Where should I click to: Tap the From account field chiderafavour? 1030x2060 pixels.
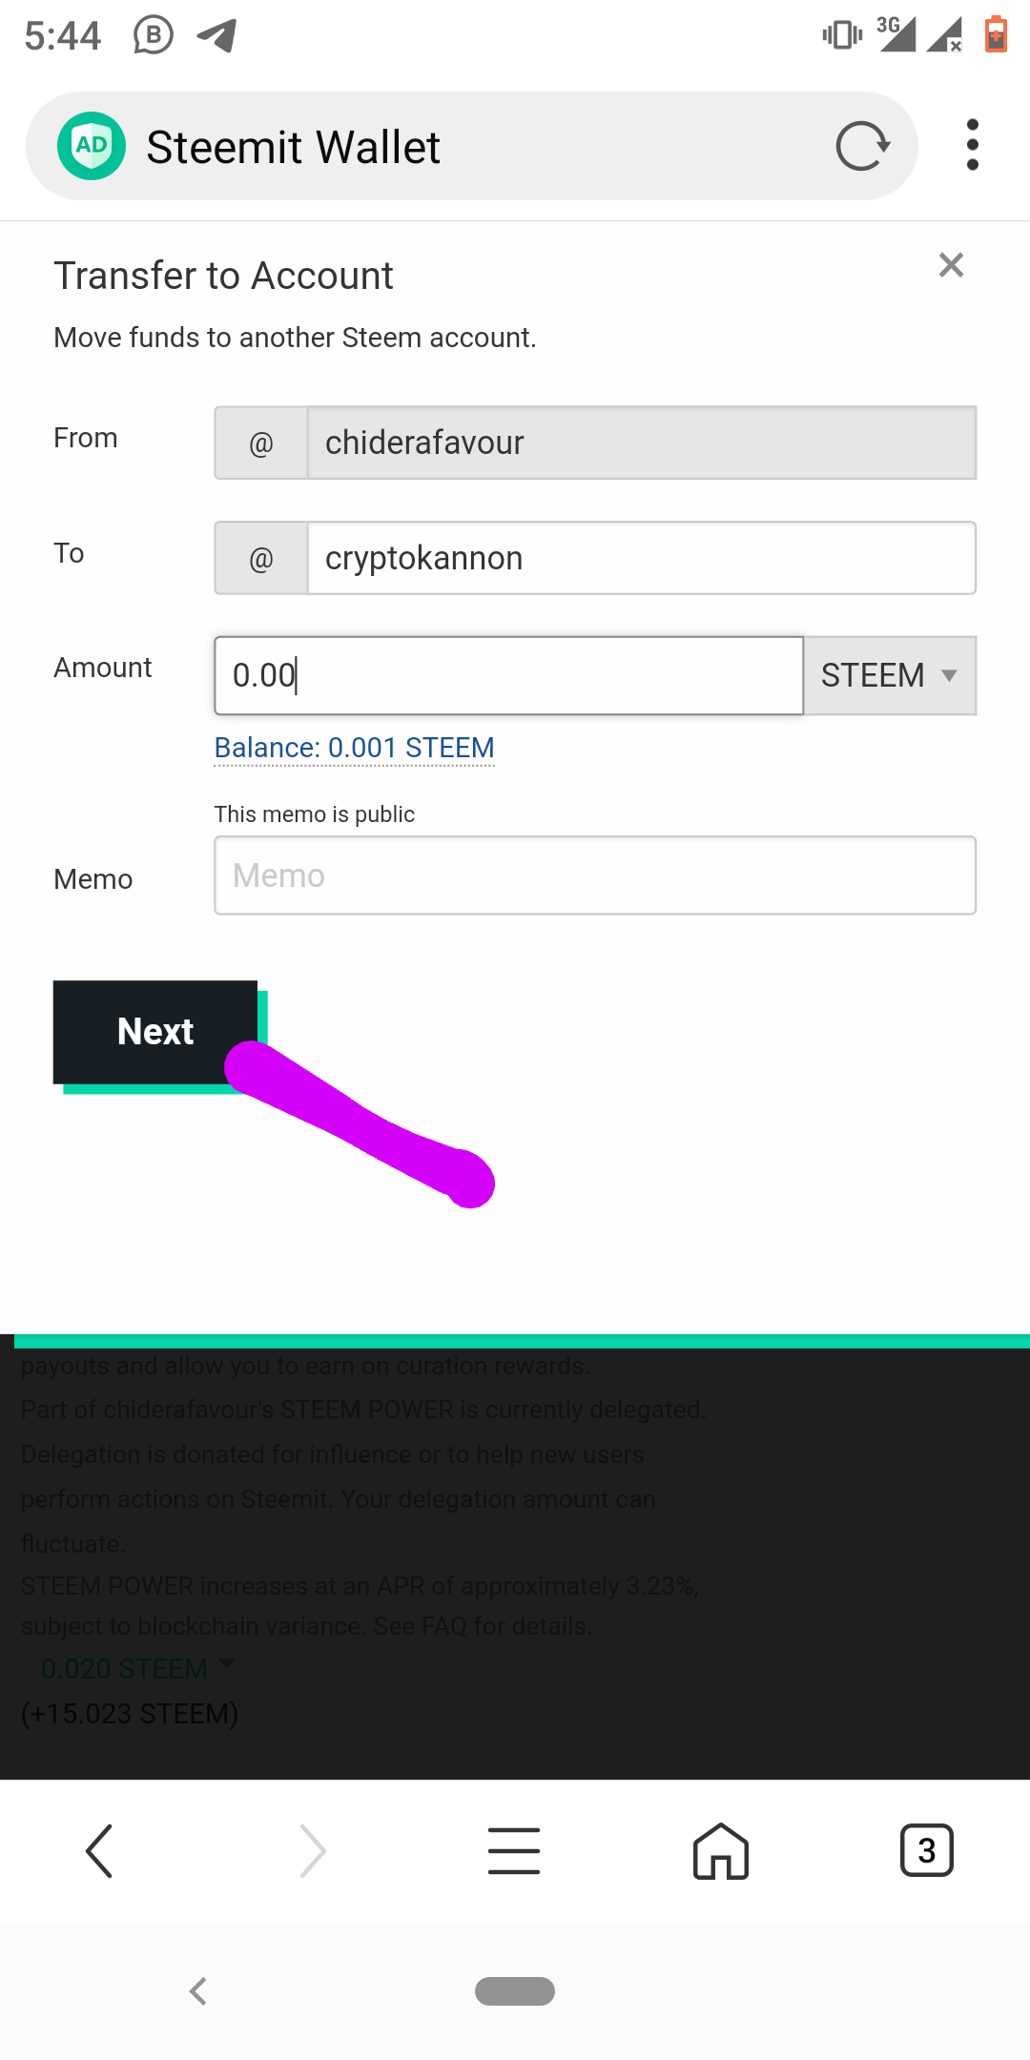(642, 443)
